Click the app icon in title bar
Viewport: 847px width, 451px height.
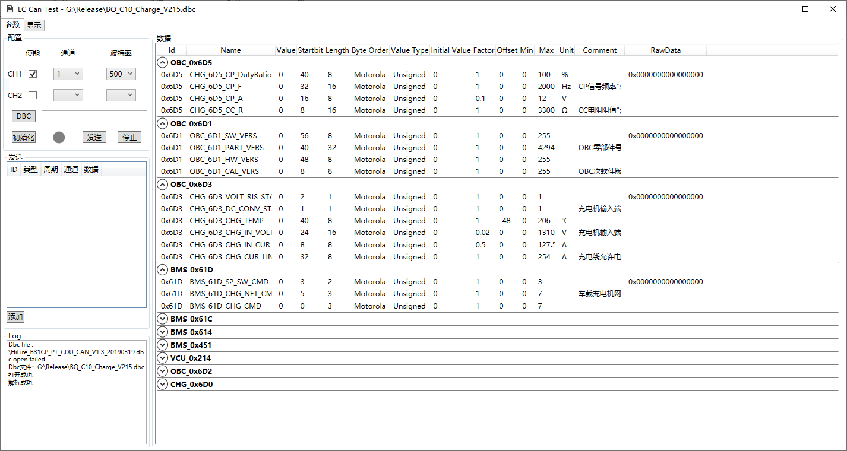[x=10, y=9]
